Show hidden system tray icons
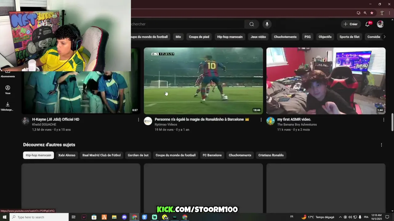The image size is (394, 221). coord(340,217)
